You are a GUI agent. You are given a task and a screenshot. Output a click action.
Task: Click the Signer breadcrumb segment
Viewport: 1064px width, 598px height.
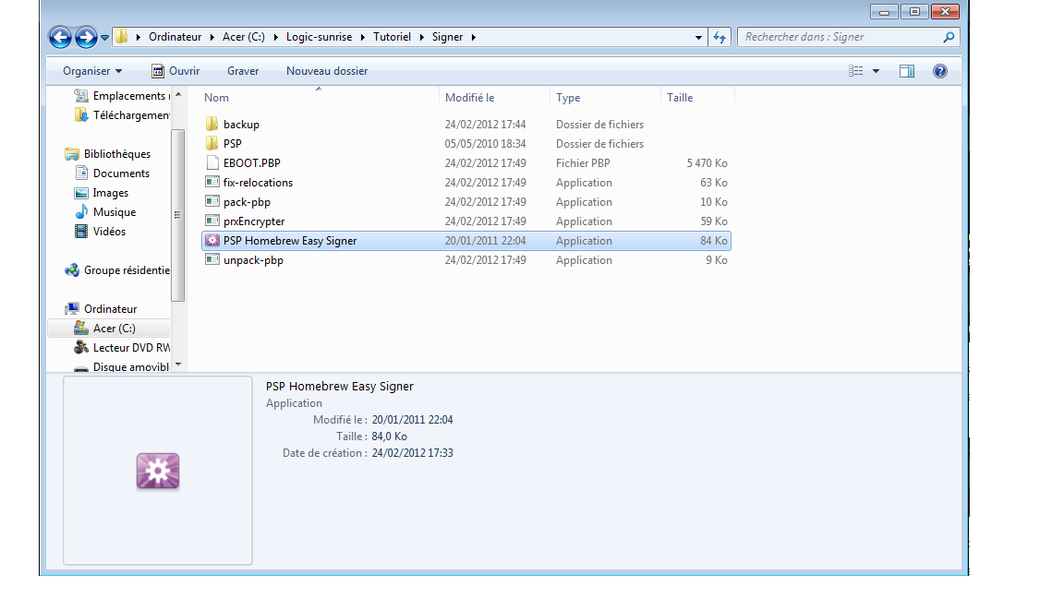(x=447, y=37)
